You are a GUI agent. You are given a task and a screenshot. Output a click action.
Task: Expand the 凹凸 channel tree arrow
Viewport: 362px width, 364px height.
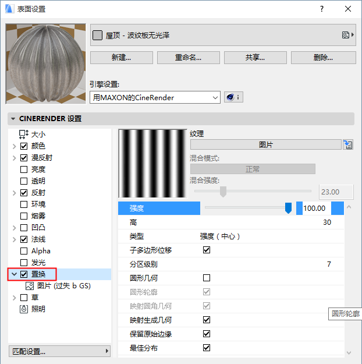tap(14, 228)
